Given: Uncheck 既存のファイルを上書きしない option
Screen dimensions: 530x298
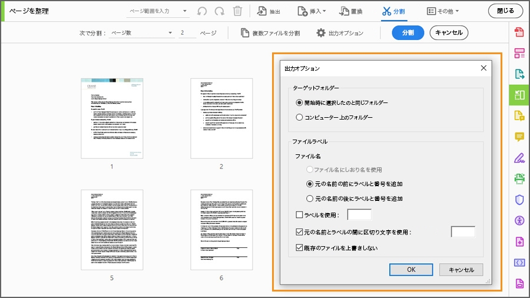Looking at the screenshot, I should pyautogui.click(x=299, y=248).
